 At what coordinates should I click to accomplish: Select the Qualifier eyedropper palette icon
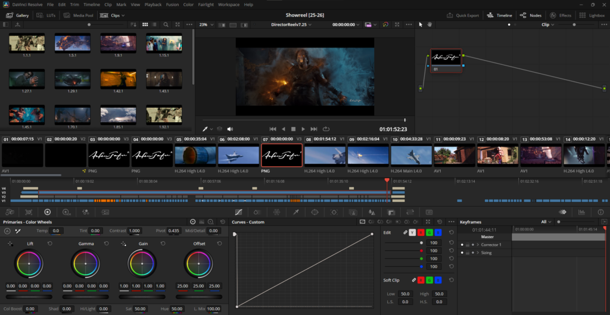pyautogui.click(x=295, y=212)
